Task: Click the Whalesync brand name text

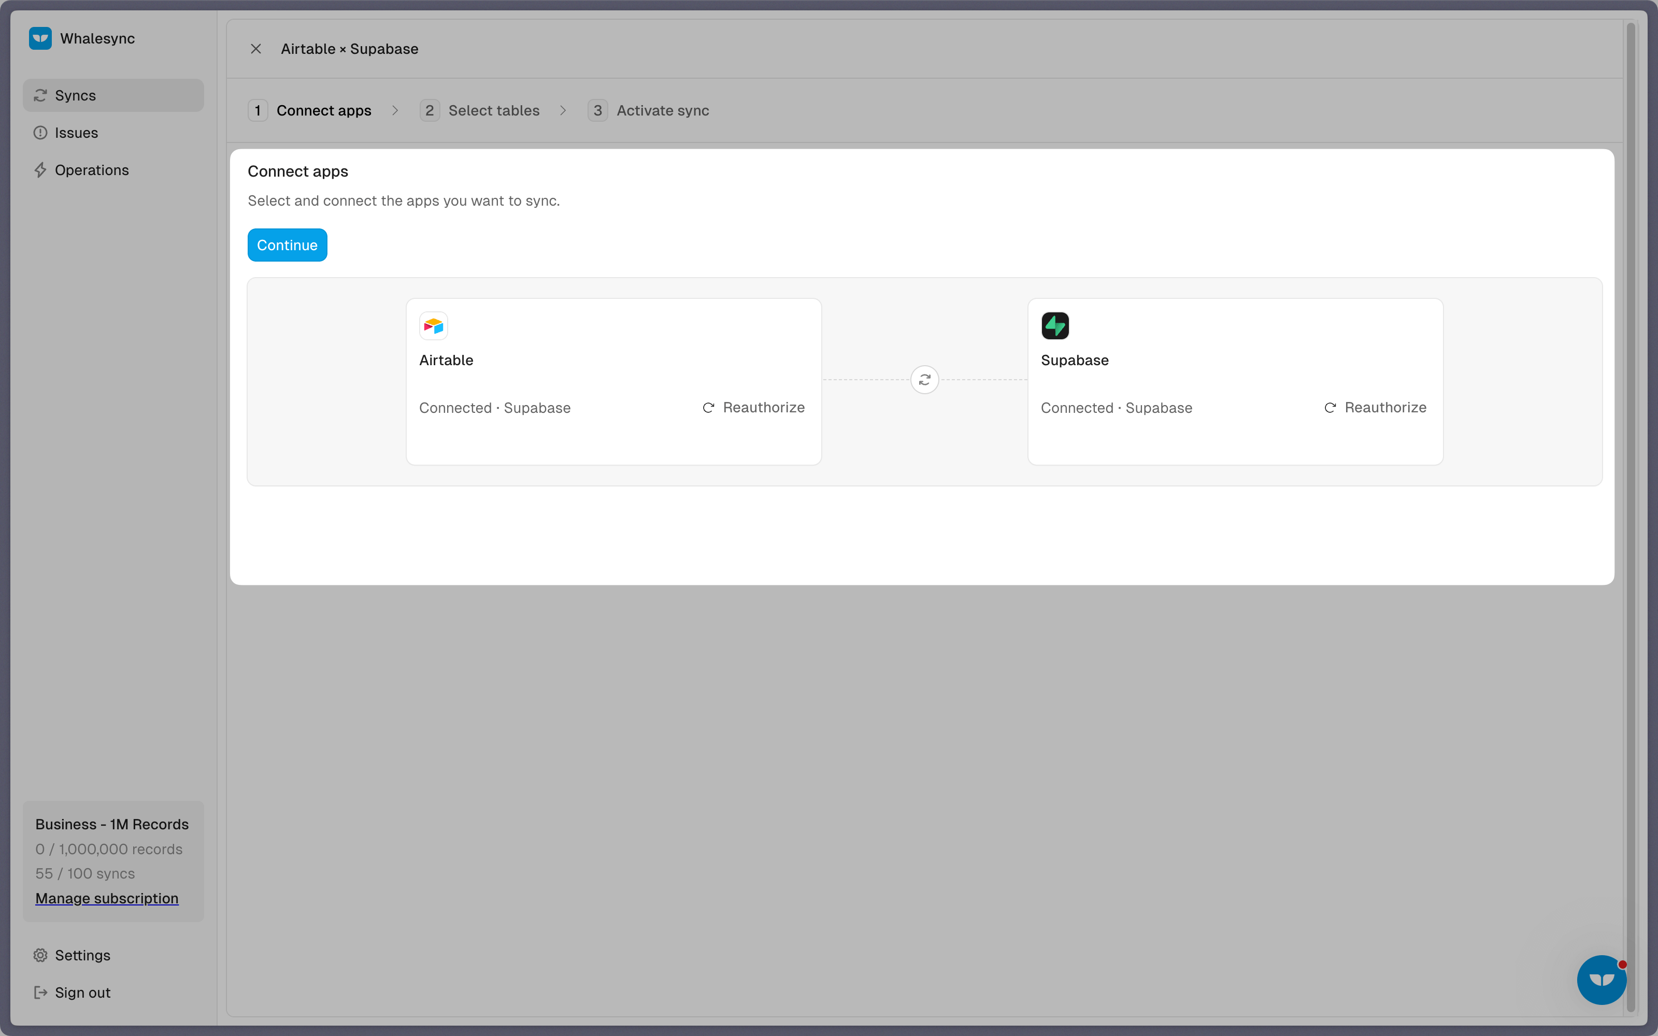Action: (x=97, y=38)
